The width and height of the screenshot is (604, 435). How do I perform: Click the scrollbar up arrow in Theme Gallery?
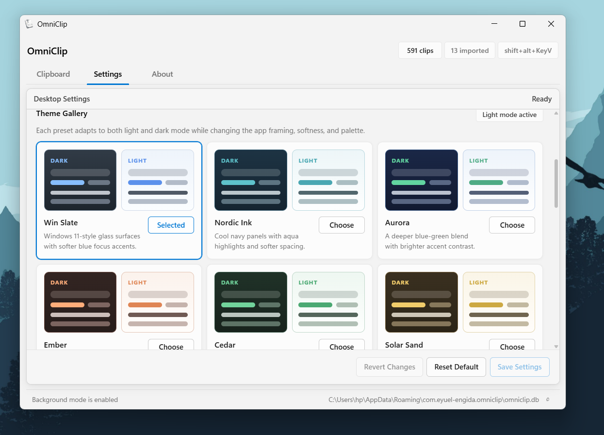click(556, 114)
